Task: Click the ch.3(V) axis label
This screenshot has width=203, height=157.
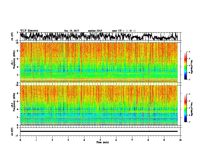Action: click(x=12, y=132)
